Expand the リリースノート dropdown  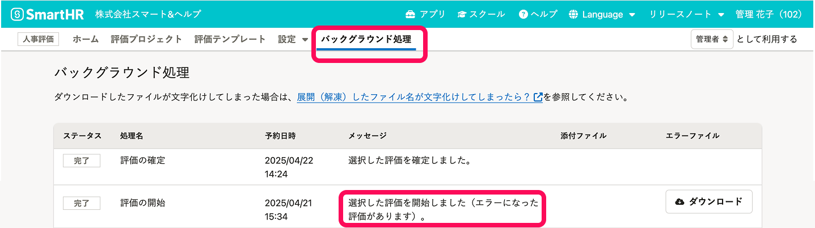pyautogui.click(x=687, y=14)
